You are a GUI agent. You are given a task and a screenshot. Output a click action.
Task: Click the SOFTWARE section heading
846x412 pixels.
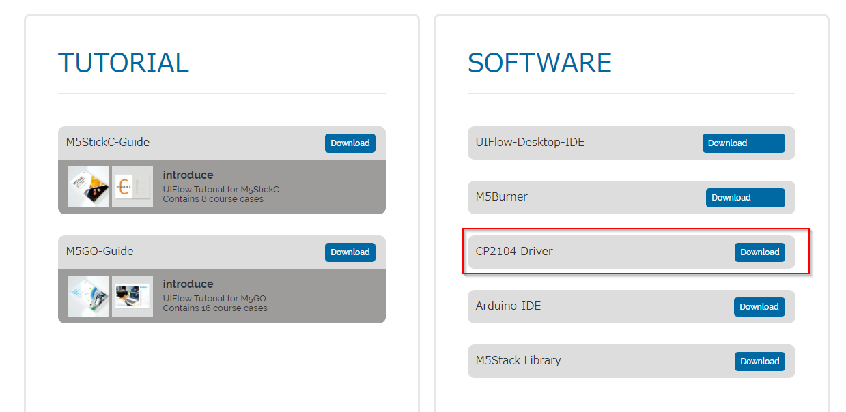click(539, 63)
